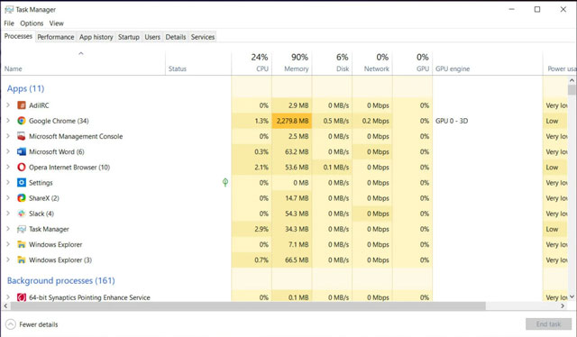Switch to the Details tab
The height and width of the screenshot is (337, 577).
pyautogui.click(x=176, y=37)
